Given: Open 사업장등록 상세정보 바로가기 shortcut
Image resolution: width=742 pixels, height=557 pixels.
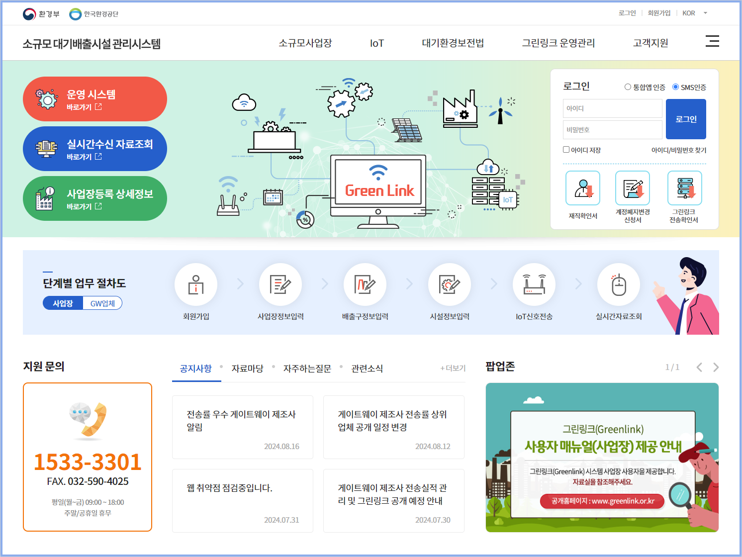Looking at the screenshot, I should coord(95,198).
